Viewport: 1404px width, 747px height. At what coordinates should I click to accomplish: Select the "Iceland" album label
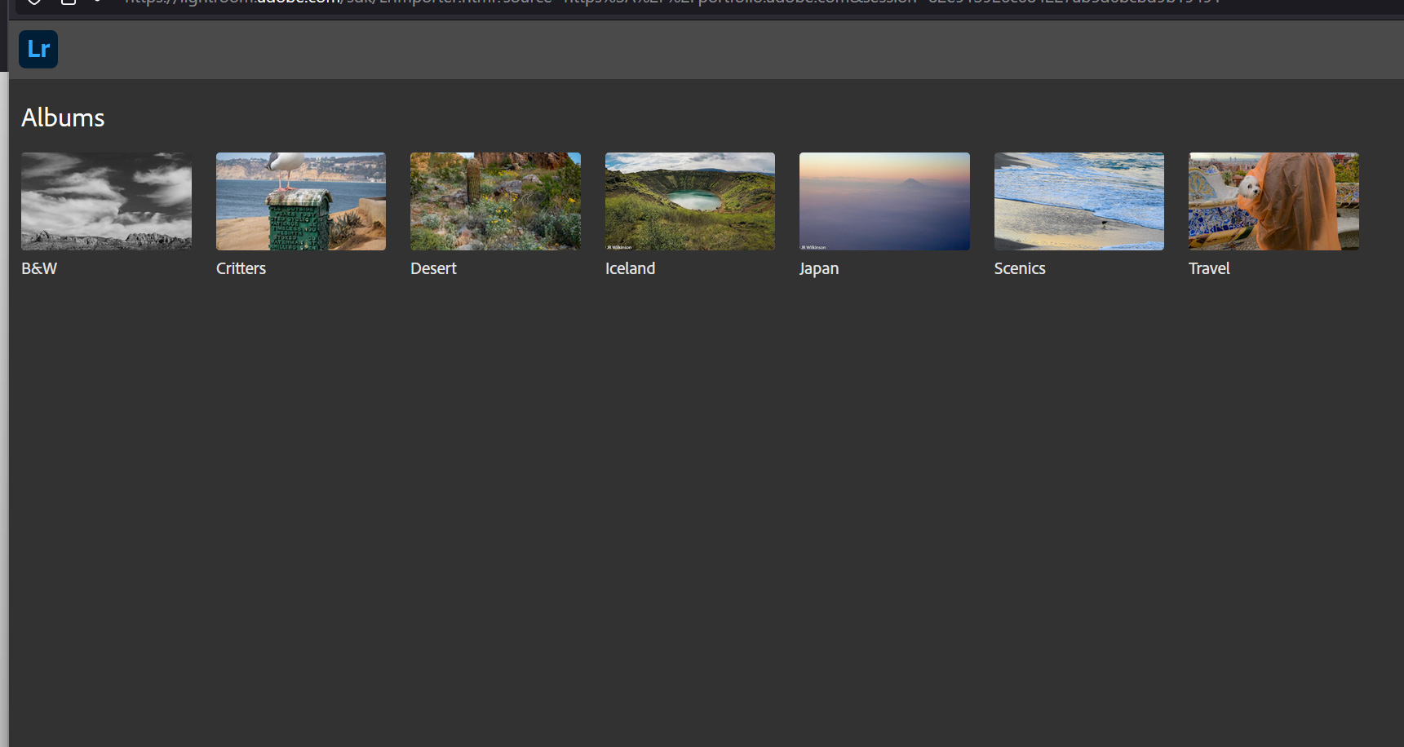point(630,268)
